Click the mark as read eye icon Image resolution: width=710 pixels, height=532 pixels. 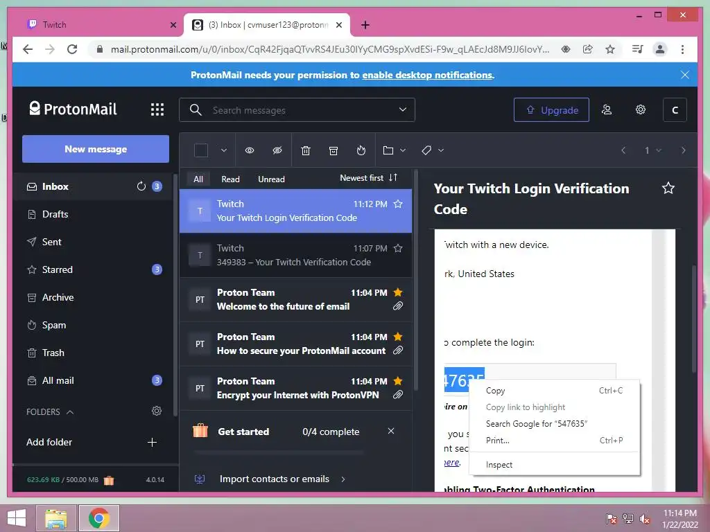coord(250,150)
